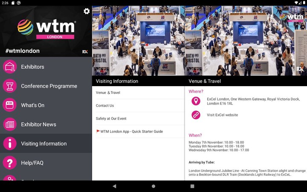The width and height of the screenshot is (307, 192).
Task: Tap the Conference Programme podium icon
Action: [10, 86]
